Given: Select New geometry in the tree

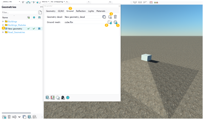Looking at the screenshot, I should (15, 29).
